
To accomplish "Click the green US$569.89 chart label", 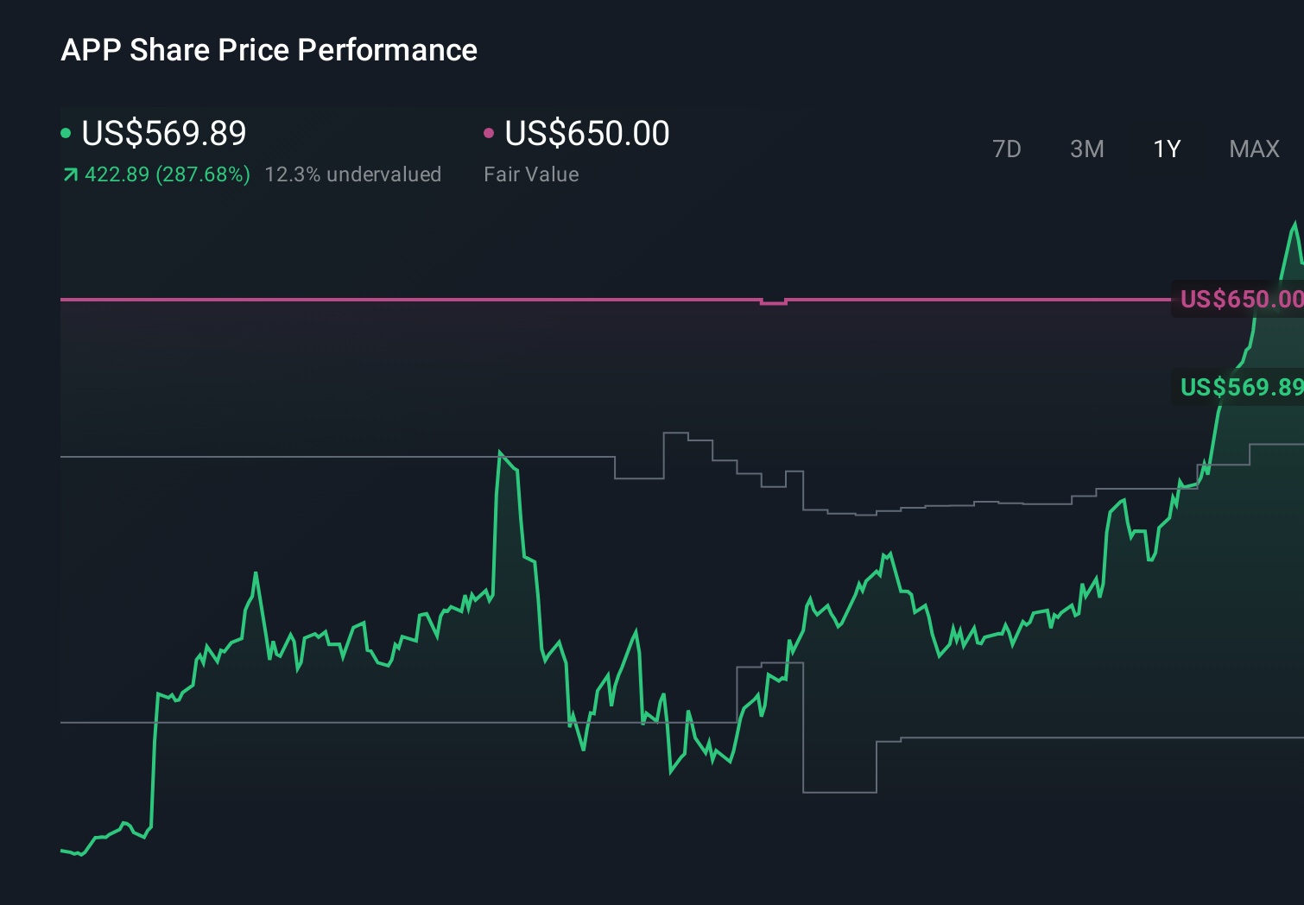I will click(1239, 387).
